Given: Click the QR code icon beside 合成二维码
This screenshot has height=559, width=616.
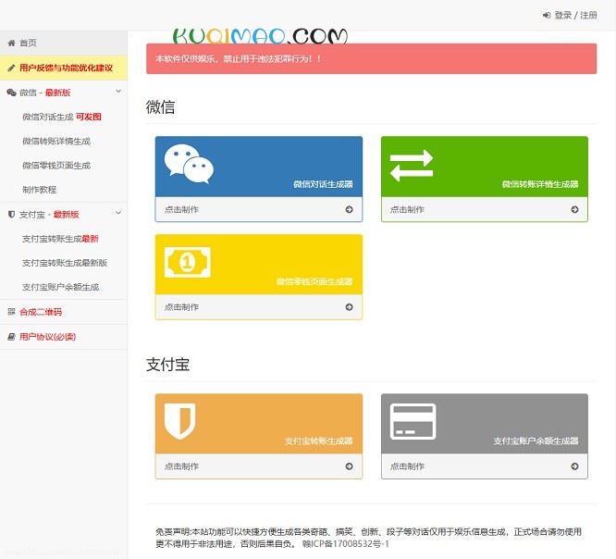Looking at the screenshot, I should pyautogui.click(x=11, y=312).
